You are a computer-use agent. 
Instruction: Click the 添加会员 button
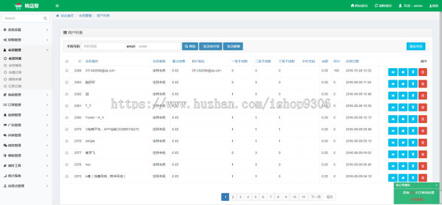416,46
